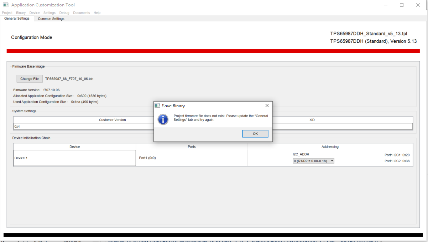Image resolution: width=428 pixels, height=242 pixels.
Task: Click Firmware Version f707.10.06 text
Action: [36, 90]
